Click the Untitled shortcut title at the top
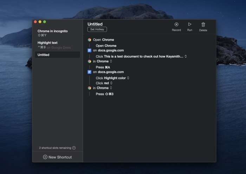Image resolution: width=246 pixels, height=174 pixels. (x=95, y=24)
